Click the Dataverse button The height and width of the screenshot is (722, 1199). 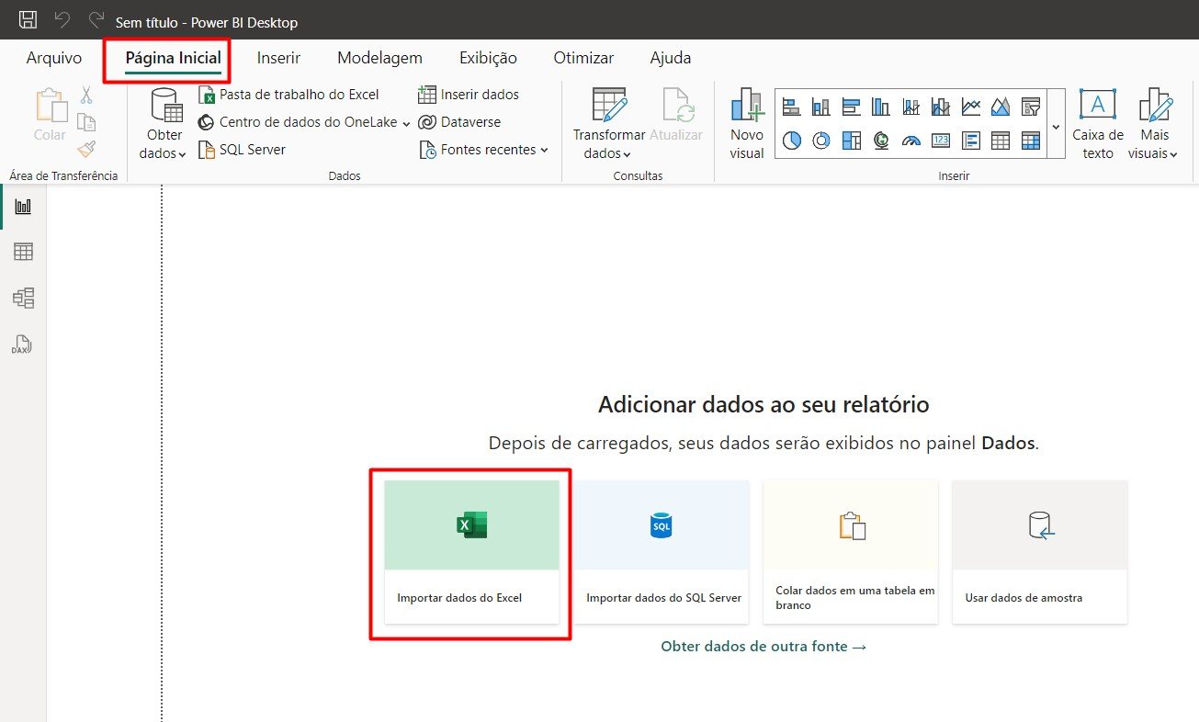(x=459, y=122)
